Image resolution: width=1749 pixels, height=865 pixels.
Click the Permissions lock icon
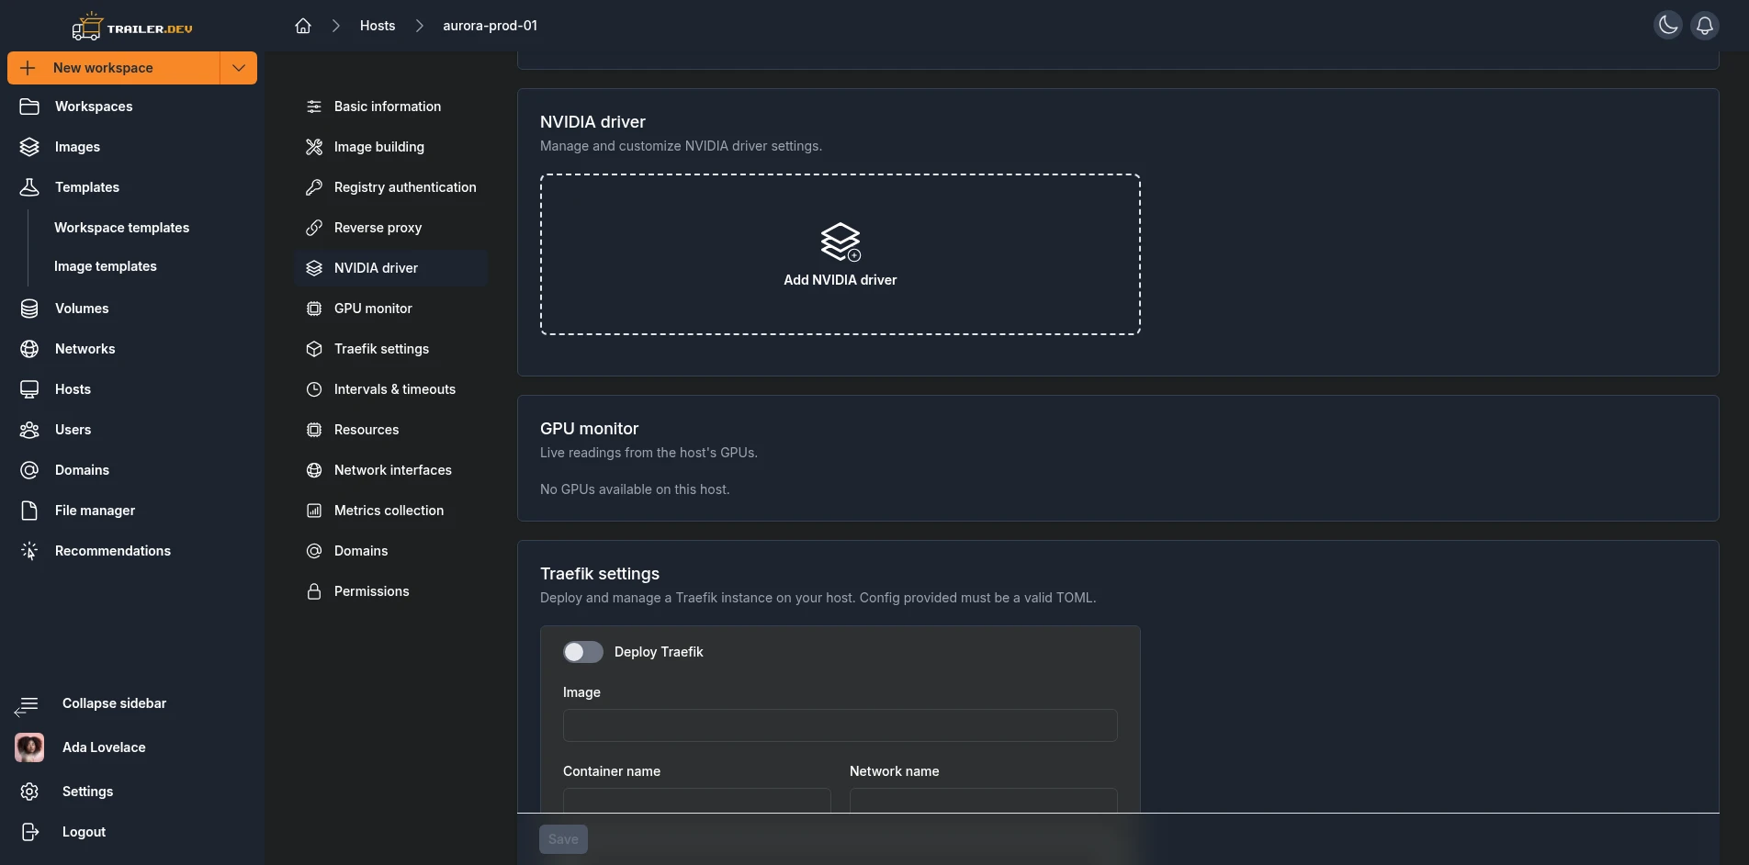[314, 591]
